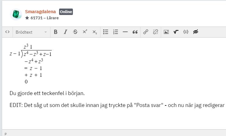Toggle strikethrough formatting

[x=75, y=32]
